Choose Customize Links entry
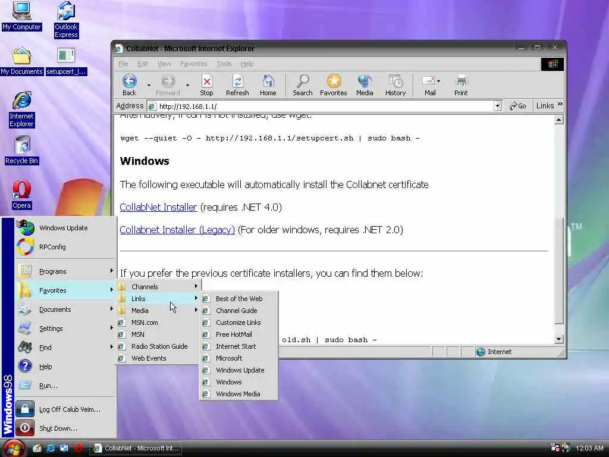This screenshot has width=609, height=457. (x=239, y=322)
